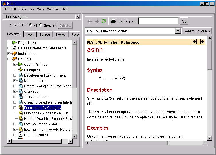Click the Release Notes for Release 13 document icon
This screenshot has height=155, width=216.
pos(14,48)
